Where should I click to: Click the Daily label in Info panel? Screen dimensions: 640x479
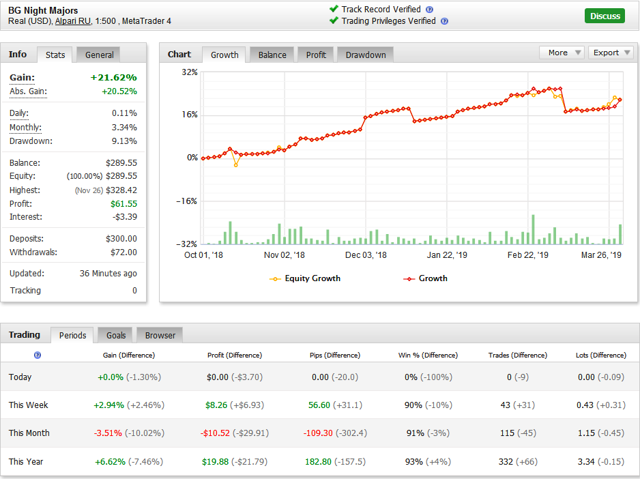[19, 113]
